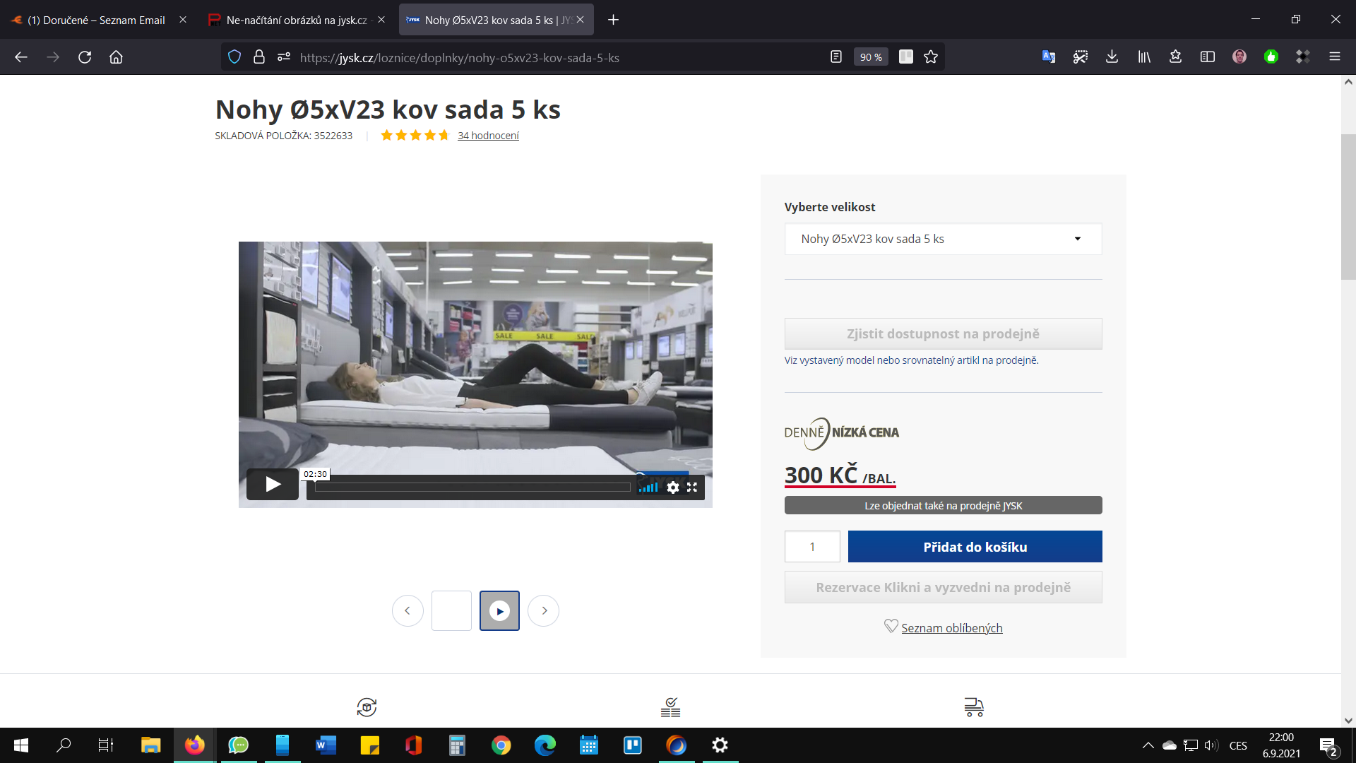
Task: Open video settings gear icon
Action: [x=673, y=487]
